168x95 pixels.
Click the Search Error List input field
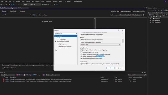tap(136, 75)
